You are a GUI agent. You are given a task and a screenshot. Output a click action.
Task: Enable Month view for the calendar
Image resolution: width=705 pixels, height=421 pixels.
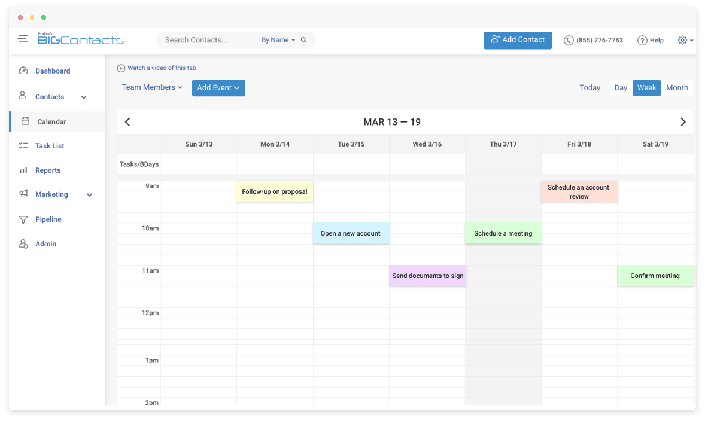click(677, 87)
